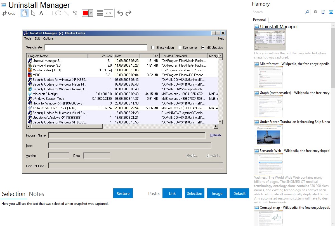Uncheck the MS Updates checkbox
This screenshot has height=226, width=335.
tap(203, 48)
